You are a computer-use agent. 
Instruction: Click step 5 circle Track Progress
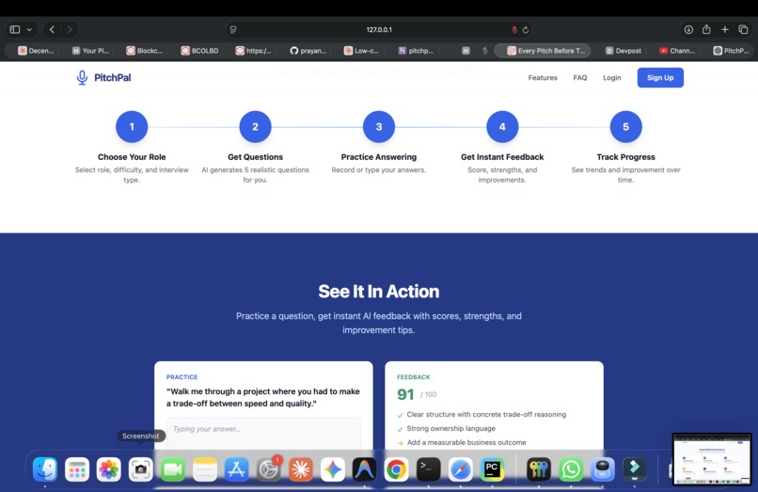[x=626, y=127]
